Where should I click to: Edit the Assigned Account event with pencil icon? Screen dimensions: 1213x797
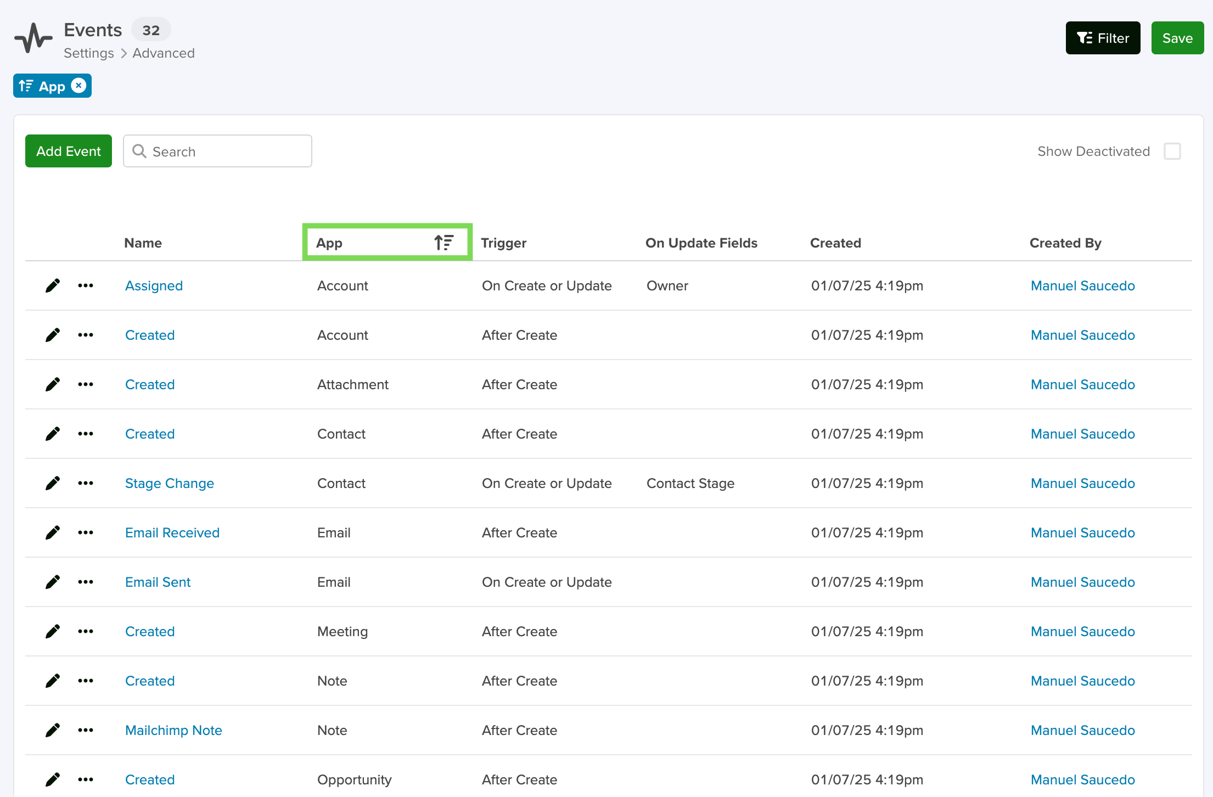(x=53, y=285)
